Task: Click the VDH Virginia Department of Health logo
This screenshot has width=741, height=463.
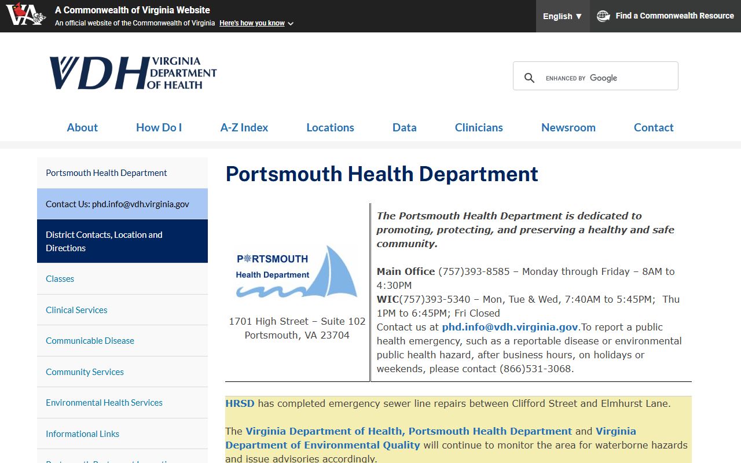Action: point(133,73)
